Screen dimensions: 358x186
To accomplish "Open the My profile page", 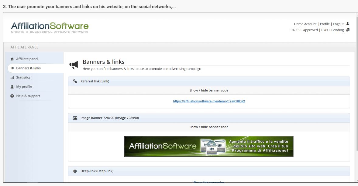I will 25,86.
